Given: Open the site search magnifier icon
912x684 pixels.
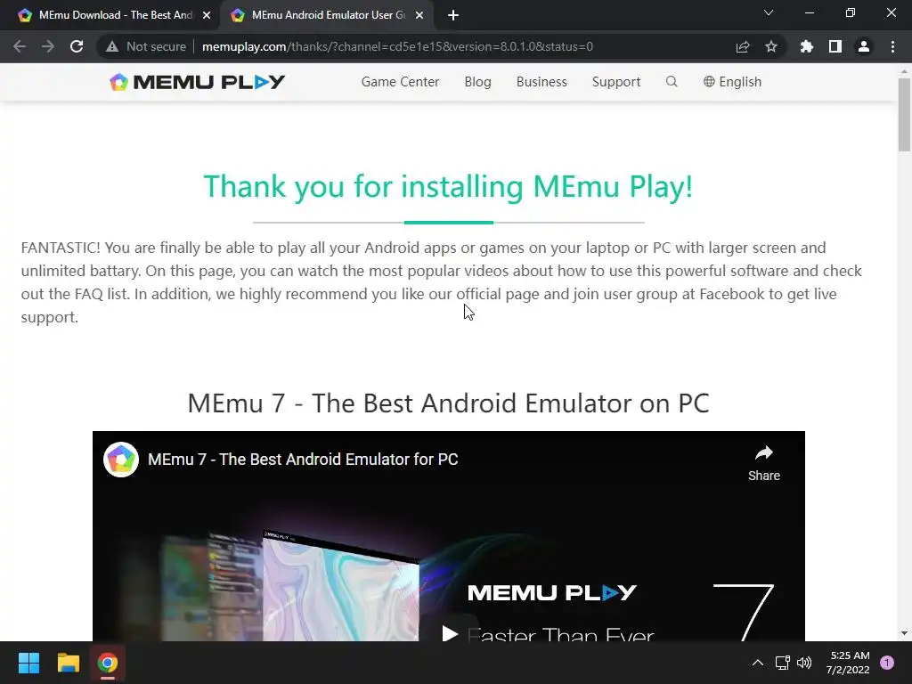Looking at the screenshot, I should pyautogui.click(x=672, y=81).
